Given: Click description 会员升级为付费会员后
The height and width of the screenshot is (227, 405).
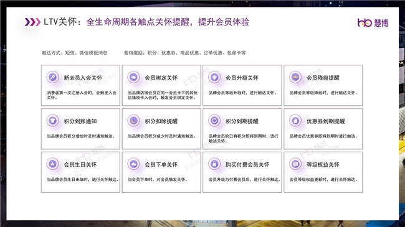Looking at the screenshot, I should 245,179.
